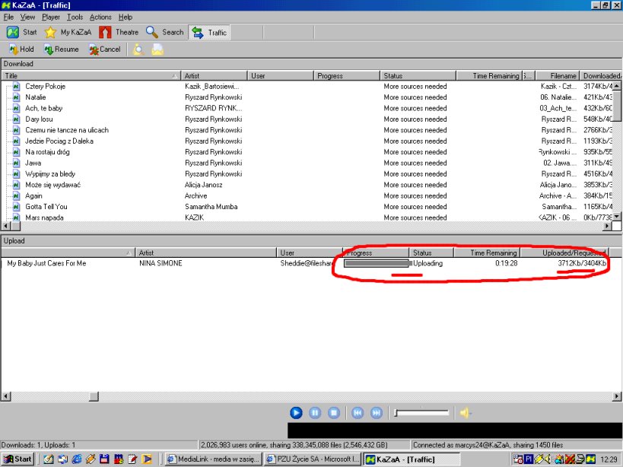
Task: Click the download list scroll-right arrow
Action: point(608,226)
